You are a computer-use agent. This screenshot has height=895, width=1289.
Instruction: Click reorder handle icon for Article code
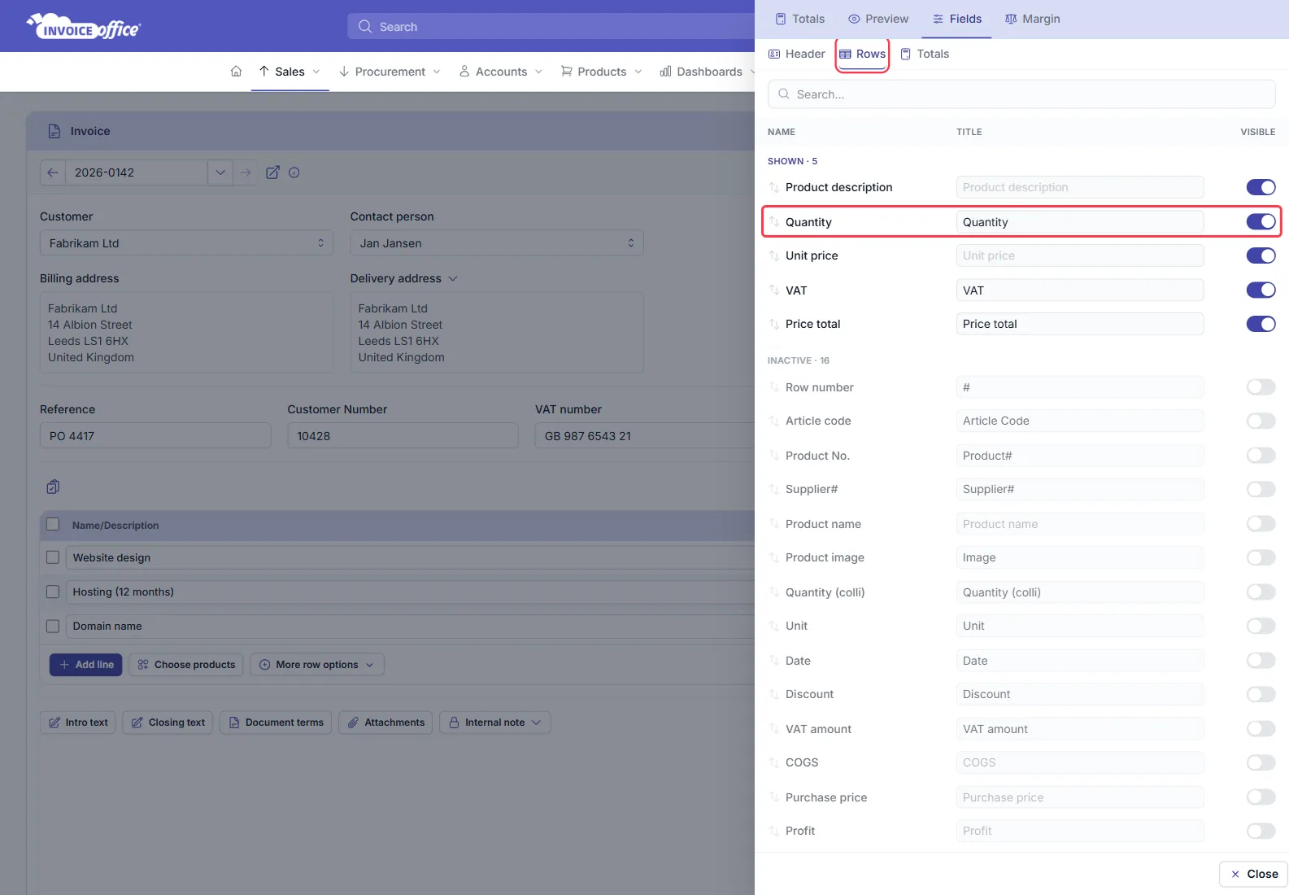pyautogui.click(x=774, y=421)
